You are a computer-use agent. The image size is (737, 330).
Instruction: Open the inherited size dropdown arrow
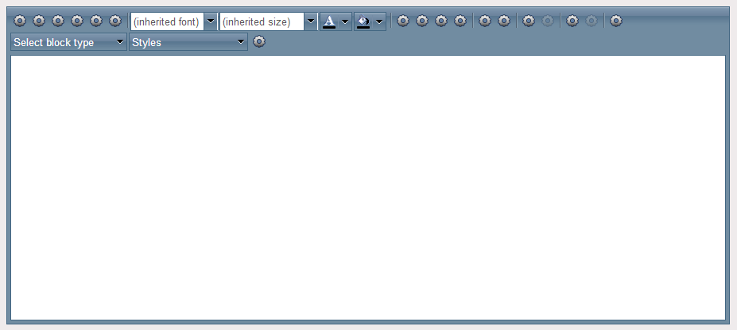point(311,21)
